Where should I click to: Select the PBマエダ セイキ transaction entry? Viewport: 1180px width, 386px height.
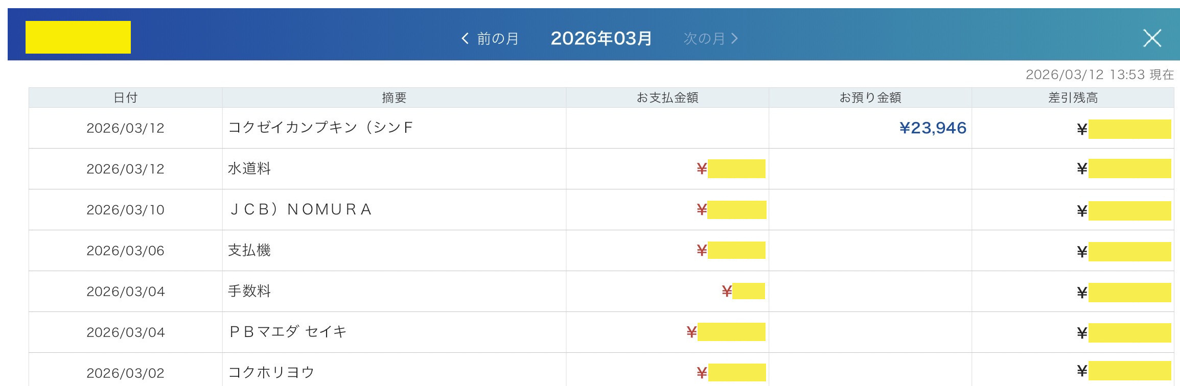click(x=288, y=332)
